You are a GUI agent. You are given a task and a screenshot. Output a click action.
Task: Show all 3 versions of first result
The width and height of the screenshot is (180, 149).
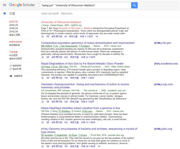point(86,36)
